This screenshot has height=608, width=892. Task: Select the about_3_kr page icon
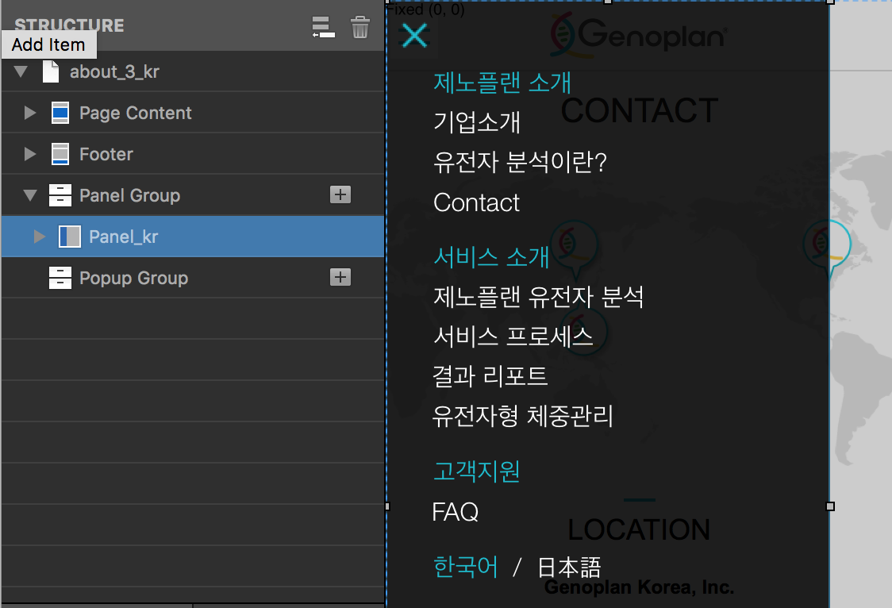51,71
